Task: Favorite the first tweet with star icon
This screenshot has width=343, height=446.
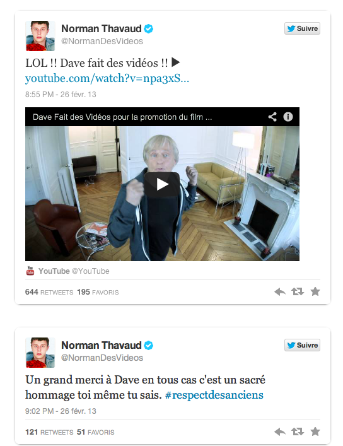Action: pos(315,291)
